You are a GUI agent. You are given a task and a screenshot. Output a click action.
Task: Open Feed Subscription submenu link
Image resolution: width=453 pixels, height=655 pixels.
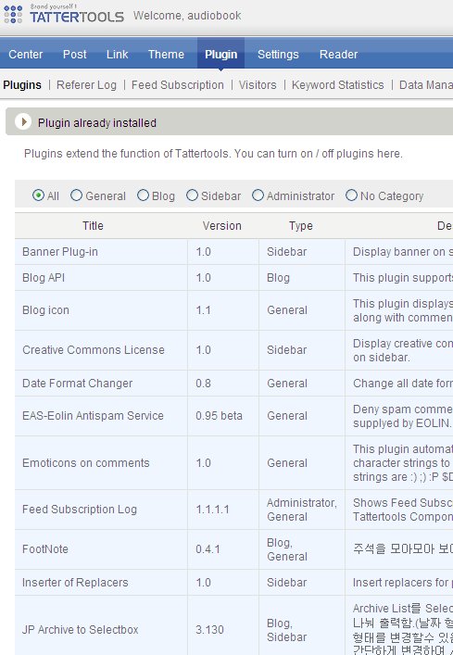pos(178,85)
